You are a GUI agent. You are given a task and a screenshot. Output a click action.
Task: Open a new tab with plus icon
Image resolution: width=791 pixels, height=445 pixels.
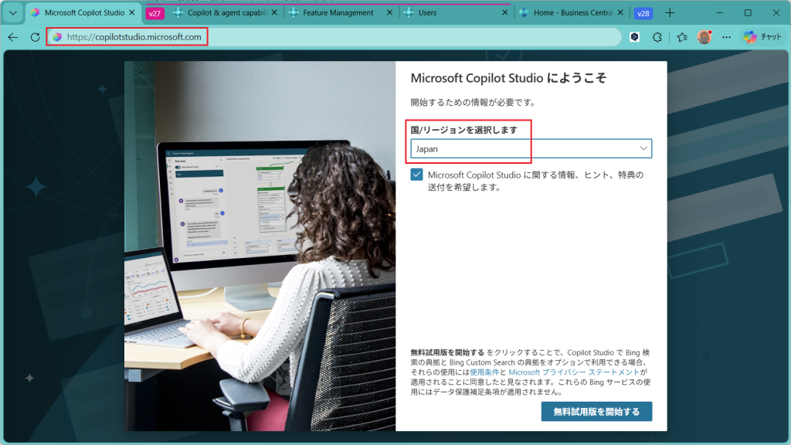click(x=670, y=13)
